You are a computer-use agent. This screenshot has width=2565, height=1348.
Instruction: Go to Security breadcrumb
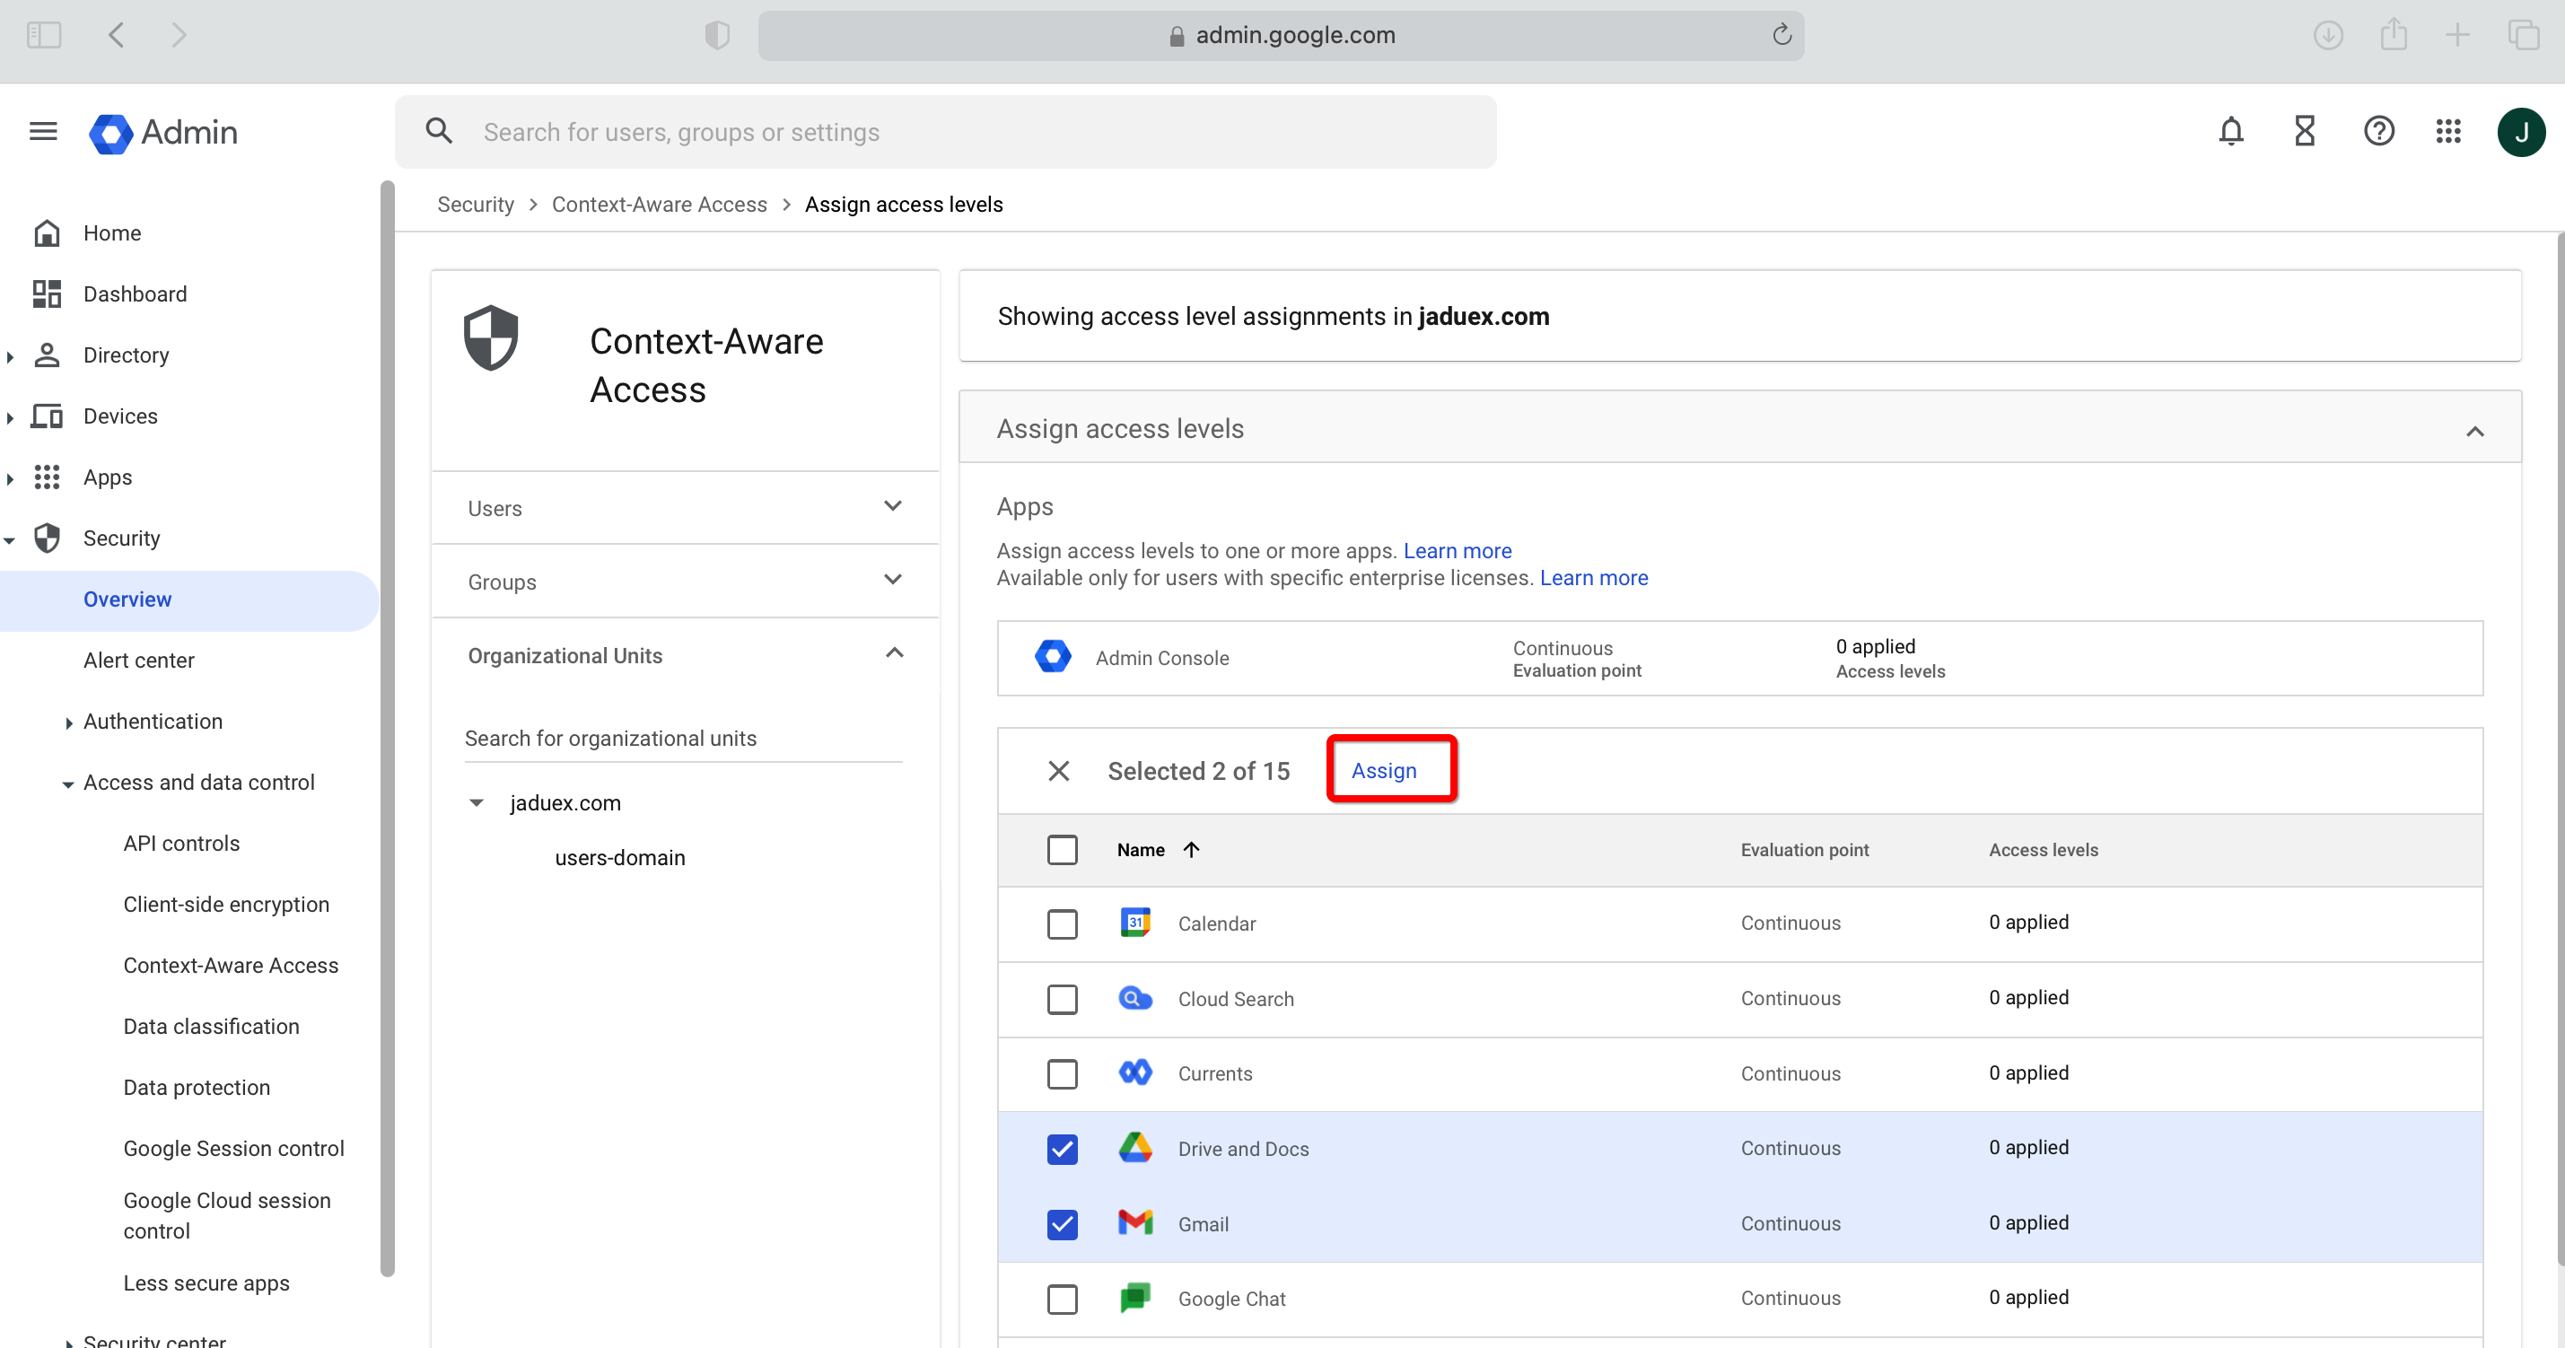coord(475,204)
